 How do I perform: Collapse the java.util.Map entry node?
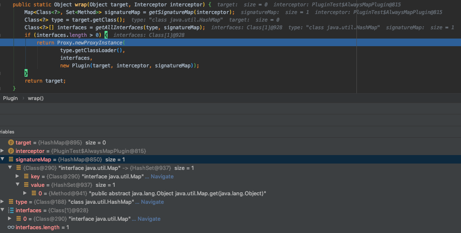click(x=10, y=167)
